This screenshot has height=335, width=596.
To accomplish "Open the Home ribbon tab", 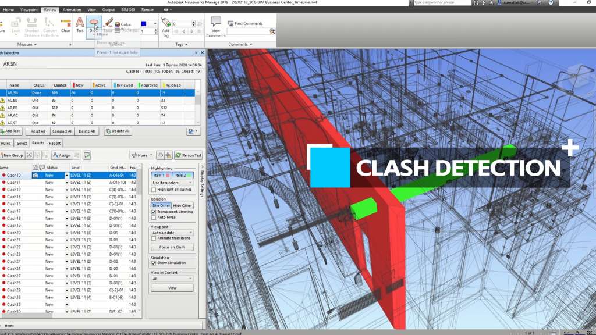I will (8, 10).
